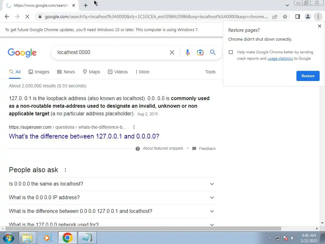Close the google.com/search browser tab

pyautogui.click(x=74, y=5)
